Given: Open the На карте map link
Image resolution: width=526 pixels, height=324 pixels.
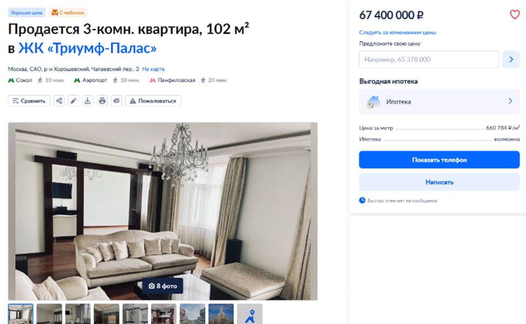Looking at the screenshot, I should coord(153,69).
